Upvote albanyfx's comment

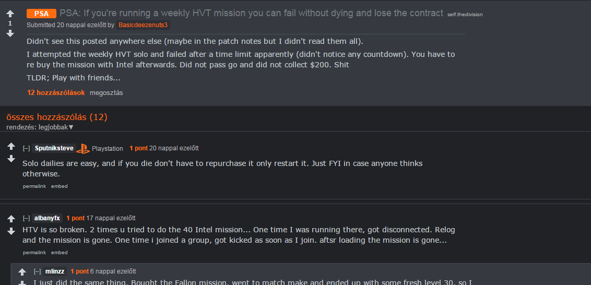click(11, 219)
